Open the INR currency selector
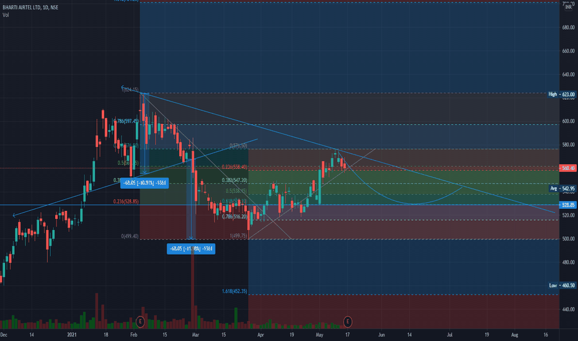This screenshot has height=341, width=578. point(569,7)
